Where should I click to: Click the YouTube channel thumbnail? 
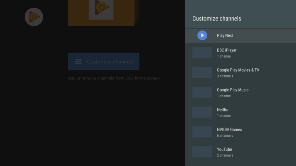click(x=202, y=152)
